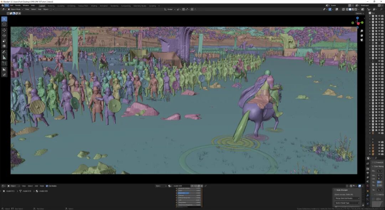
Task: Toggle viewport overlays button
Action: pyautogui.click(x=337, y=9)
